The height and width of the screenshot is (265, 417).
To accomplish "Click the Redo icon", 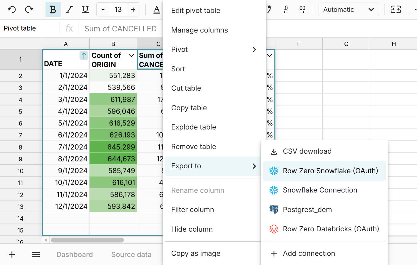I will click(x=29, y=9).
